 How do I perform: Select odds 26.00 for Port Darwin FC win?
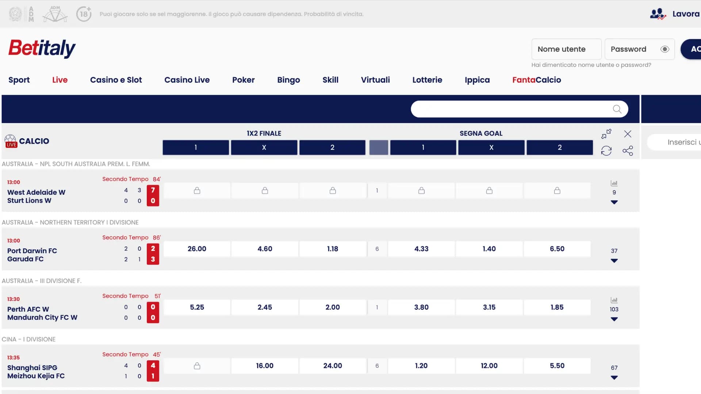(x=197, y=249)
